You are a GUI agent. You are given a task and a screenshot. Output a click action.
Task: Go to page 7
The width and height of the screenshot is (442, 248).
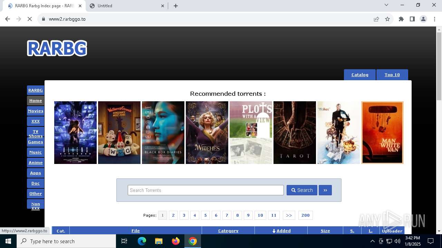pos(227,215)
